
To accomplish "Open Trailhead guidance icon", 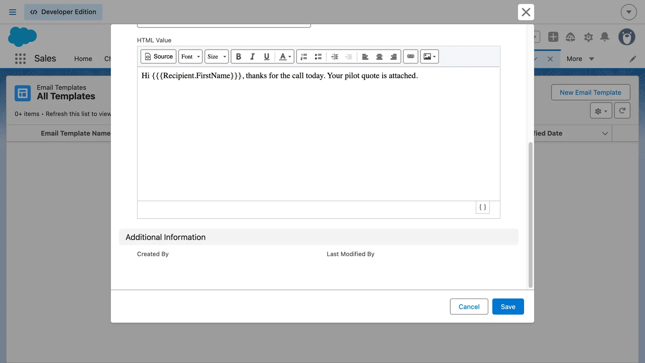I will [570, 37].
